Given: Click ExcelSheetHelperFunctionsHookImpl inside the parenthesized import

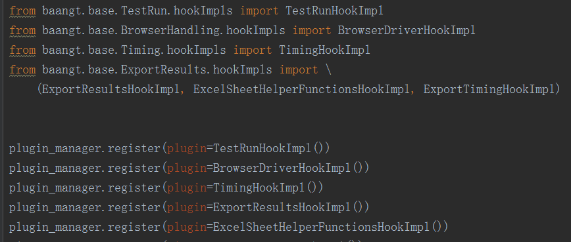Looking at the screenshot, I should click(x=301, y=89).
